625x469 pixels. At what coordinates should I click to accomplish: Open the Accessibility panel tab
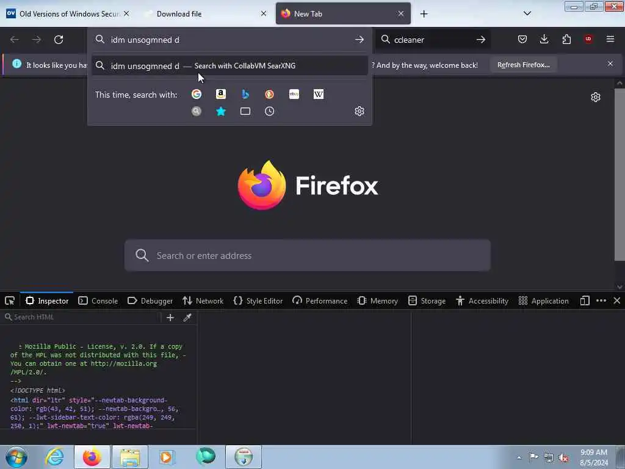[482, 300]
